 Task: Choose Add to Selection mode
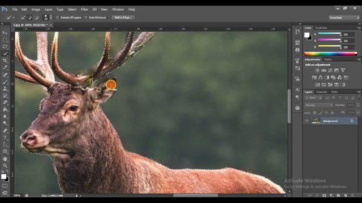click(29, 17)
